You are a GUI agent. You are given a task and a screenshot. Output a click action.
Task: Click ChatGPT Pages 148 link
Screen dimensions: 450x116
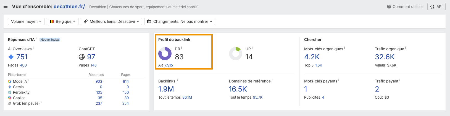pyautogui.click(x=94, y=65)
